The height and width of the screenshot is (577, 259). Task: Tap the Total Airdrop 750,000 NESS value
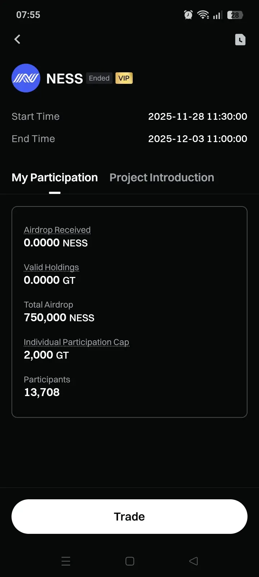click(x=59, y=318)
